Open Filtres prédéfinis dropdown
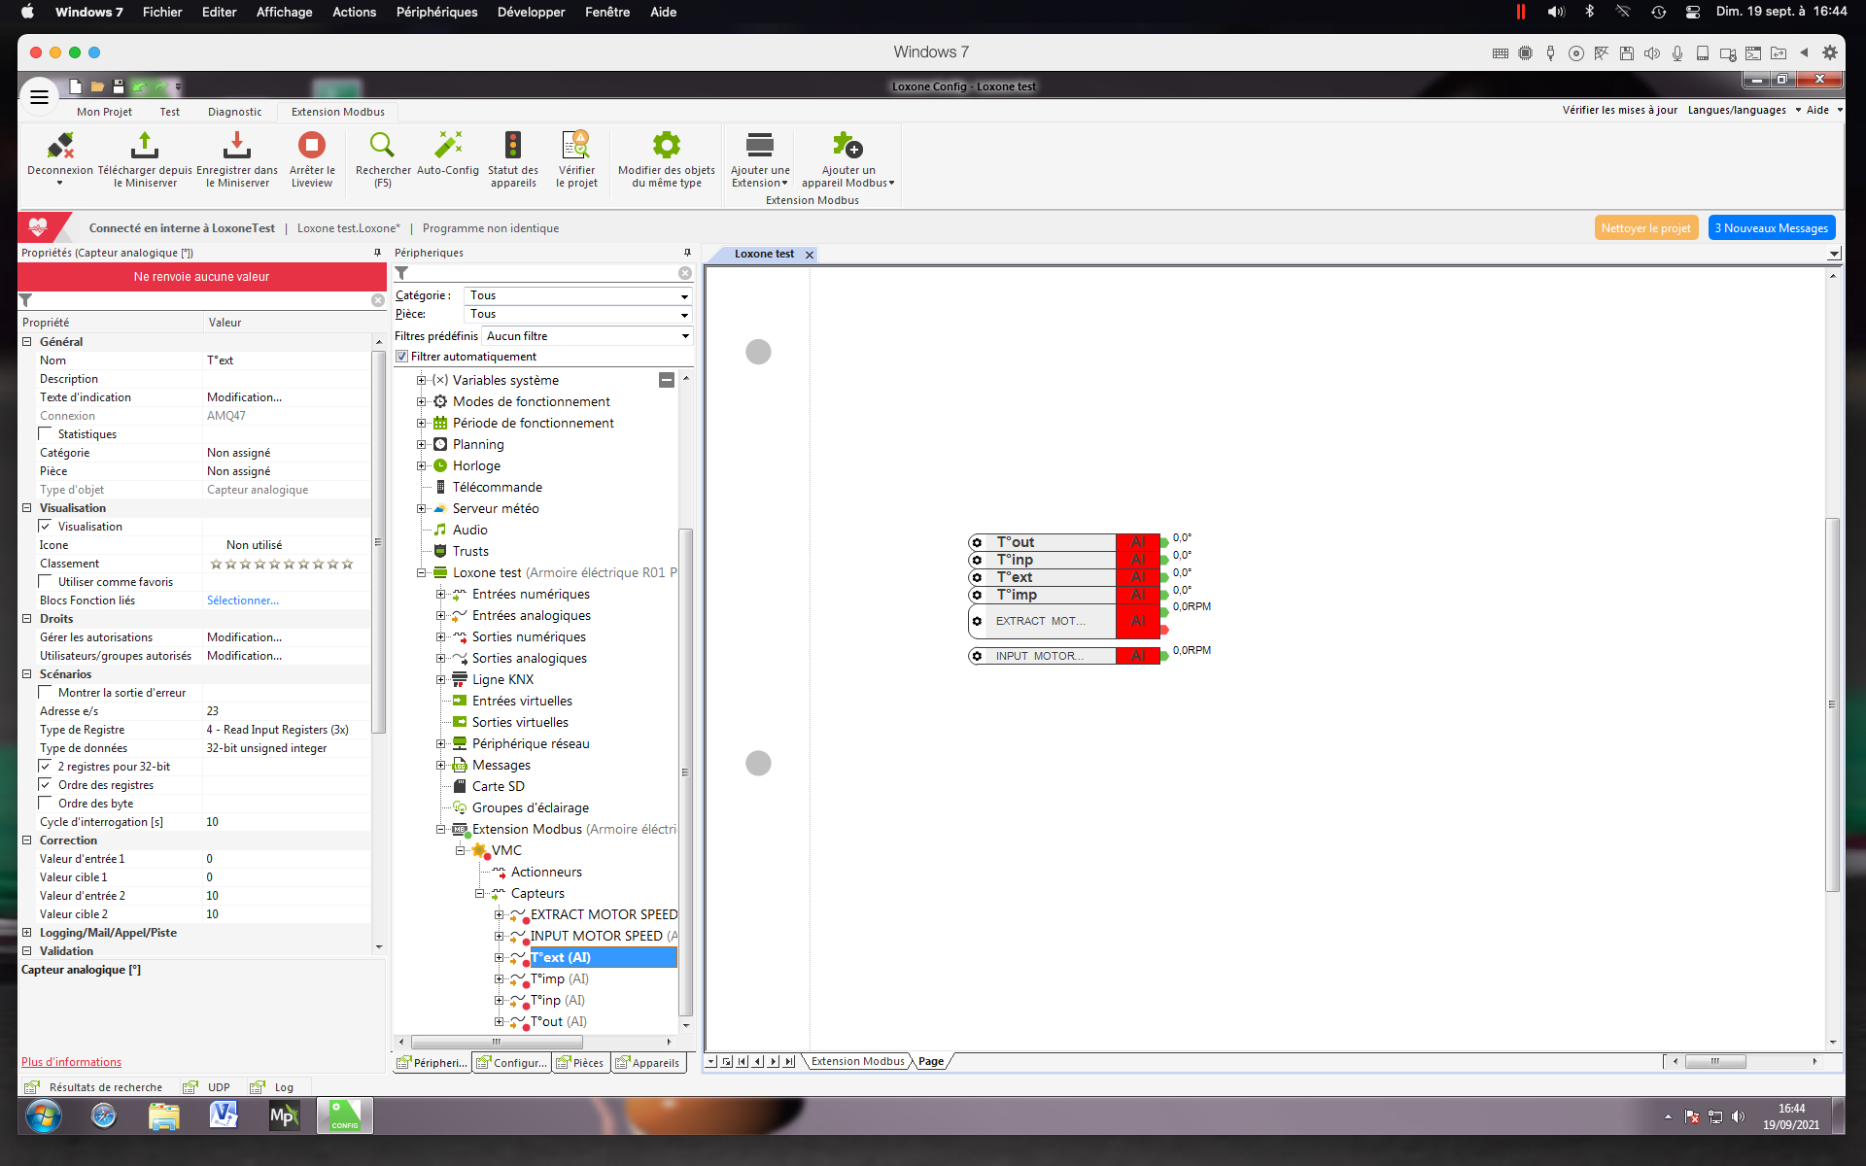Image resolution: width=1866 pixels, height=1166 pixels. (588, 336)
